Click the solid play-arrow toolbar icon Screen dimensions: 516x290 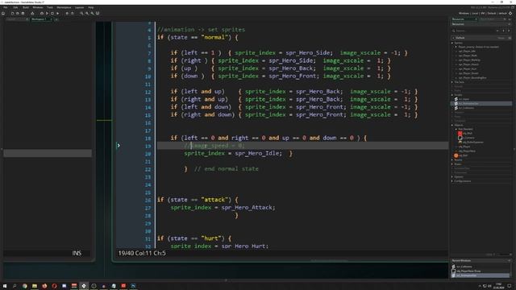57,14
